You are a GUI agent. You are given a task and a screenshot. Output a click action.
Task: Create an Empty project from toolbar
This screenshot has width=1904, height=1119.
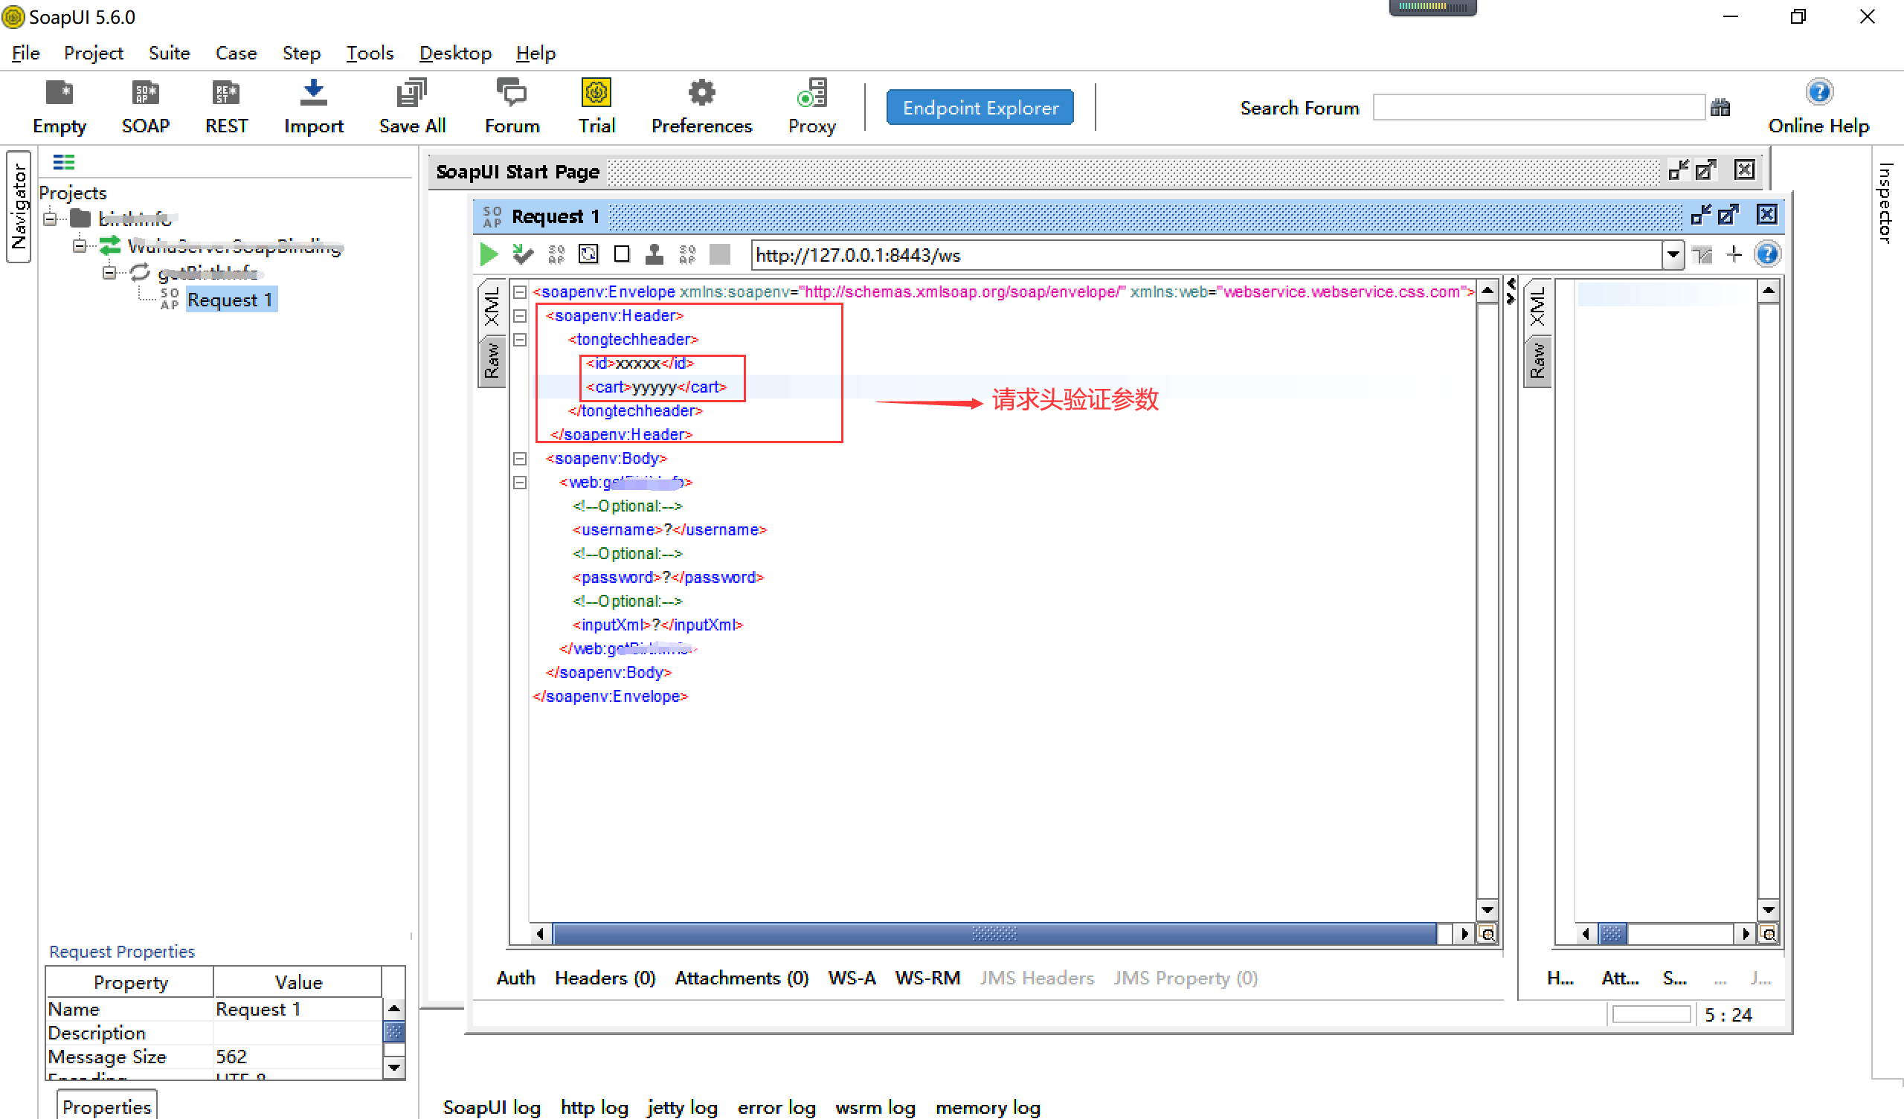(59, 106)
